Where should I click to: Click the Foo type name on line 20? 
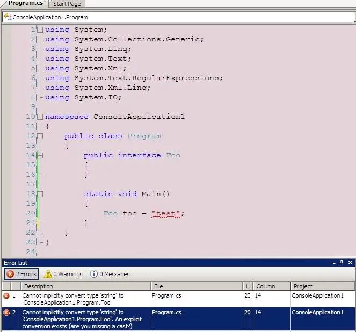[110, 213]
